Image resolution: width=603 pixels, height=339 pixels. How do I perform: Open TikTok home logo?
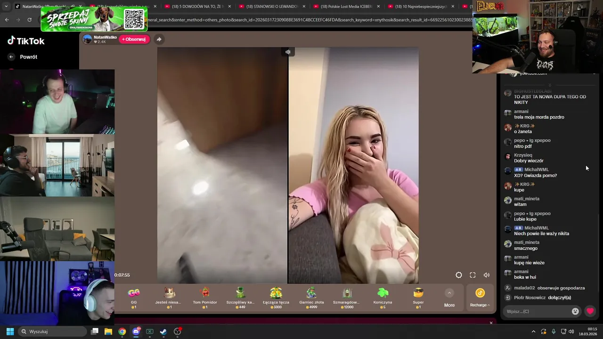coord(26,41)
